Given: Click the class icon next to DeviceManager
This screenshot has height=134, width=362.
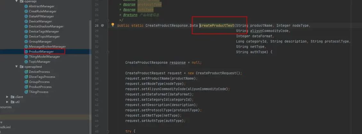Looking at the screenshot, I should (x=26, y=21).
